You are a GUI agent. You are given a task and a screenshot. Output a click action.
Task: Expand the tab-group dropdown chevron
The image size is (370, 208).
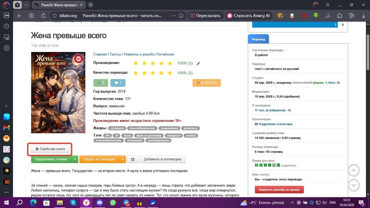click(26, 5)
